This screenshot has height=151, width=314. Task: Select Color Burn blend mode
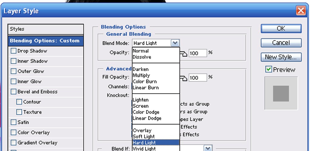[x=156, y=82]
